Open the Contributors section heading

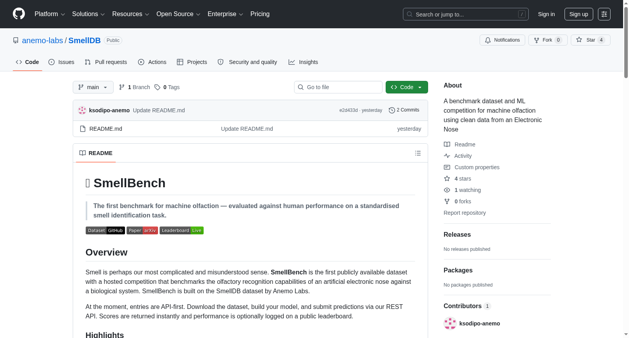tap(467, 306)
